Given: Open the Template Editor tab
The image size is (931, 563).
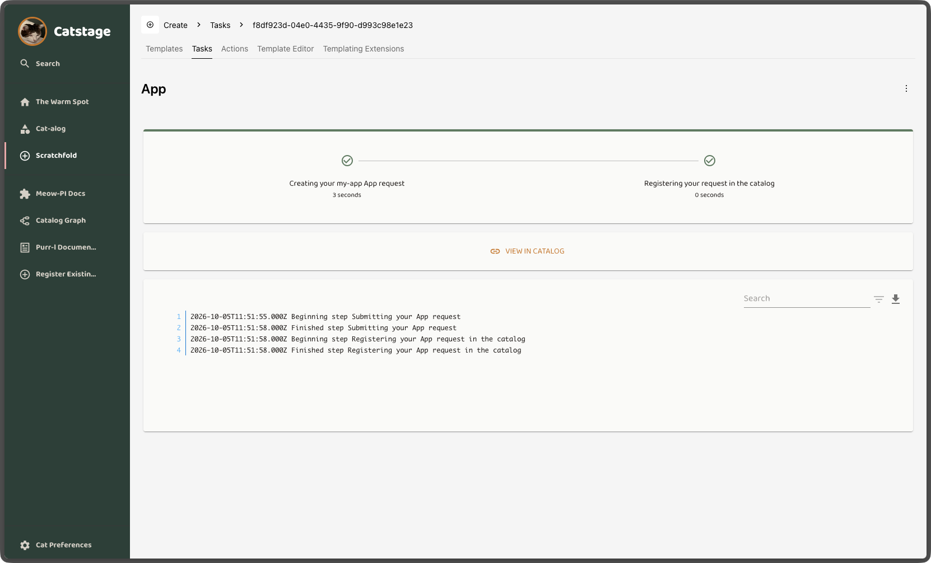Looking at the screenshot, I should (286, 49).
